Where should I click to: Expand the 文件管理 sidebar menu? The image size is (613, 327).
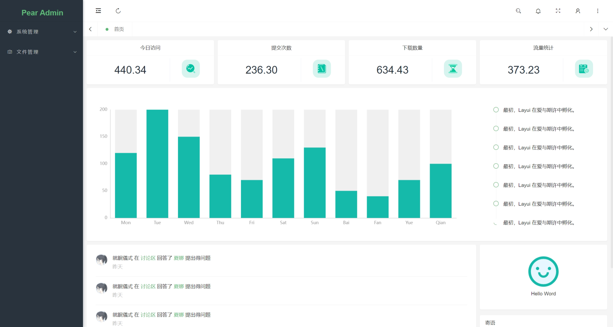42,52
